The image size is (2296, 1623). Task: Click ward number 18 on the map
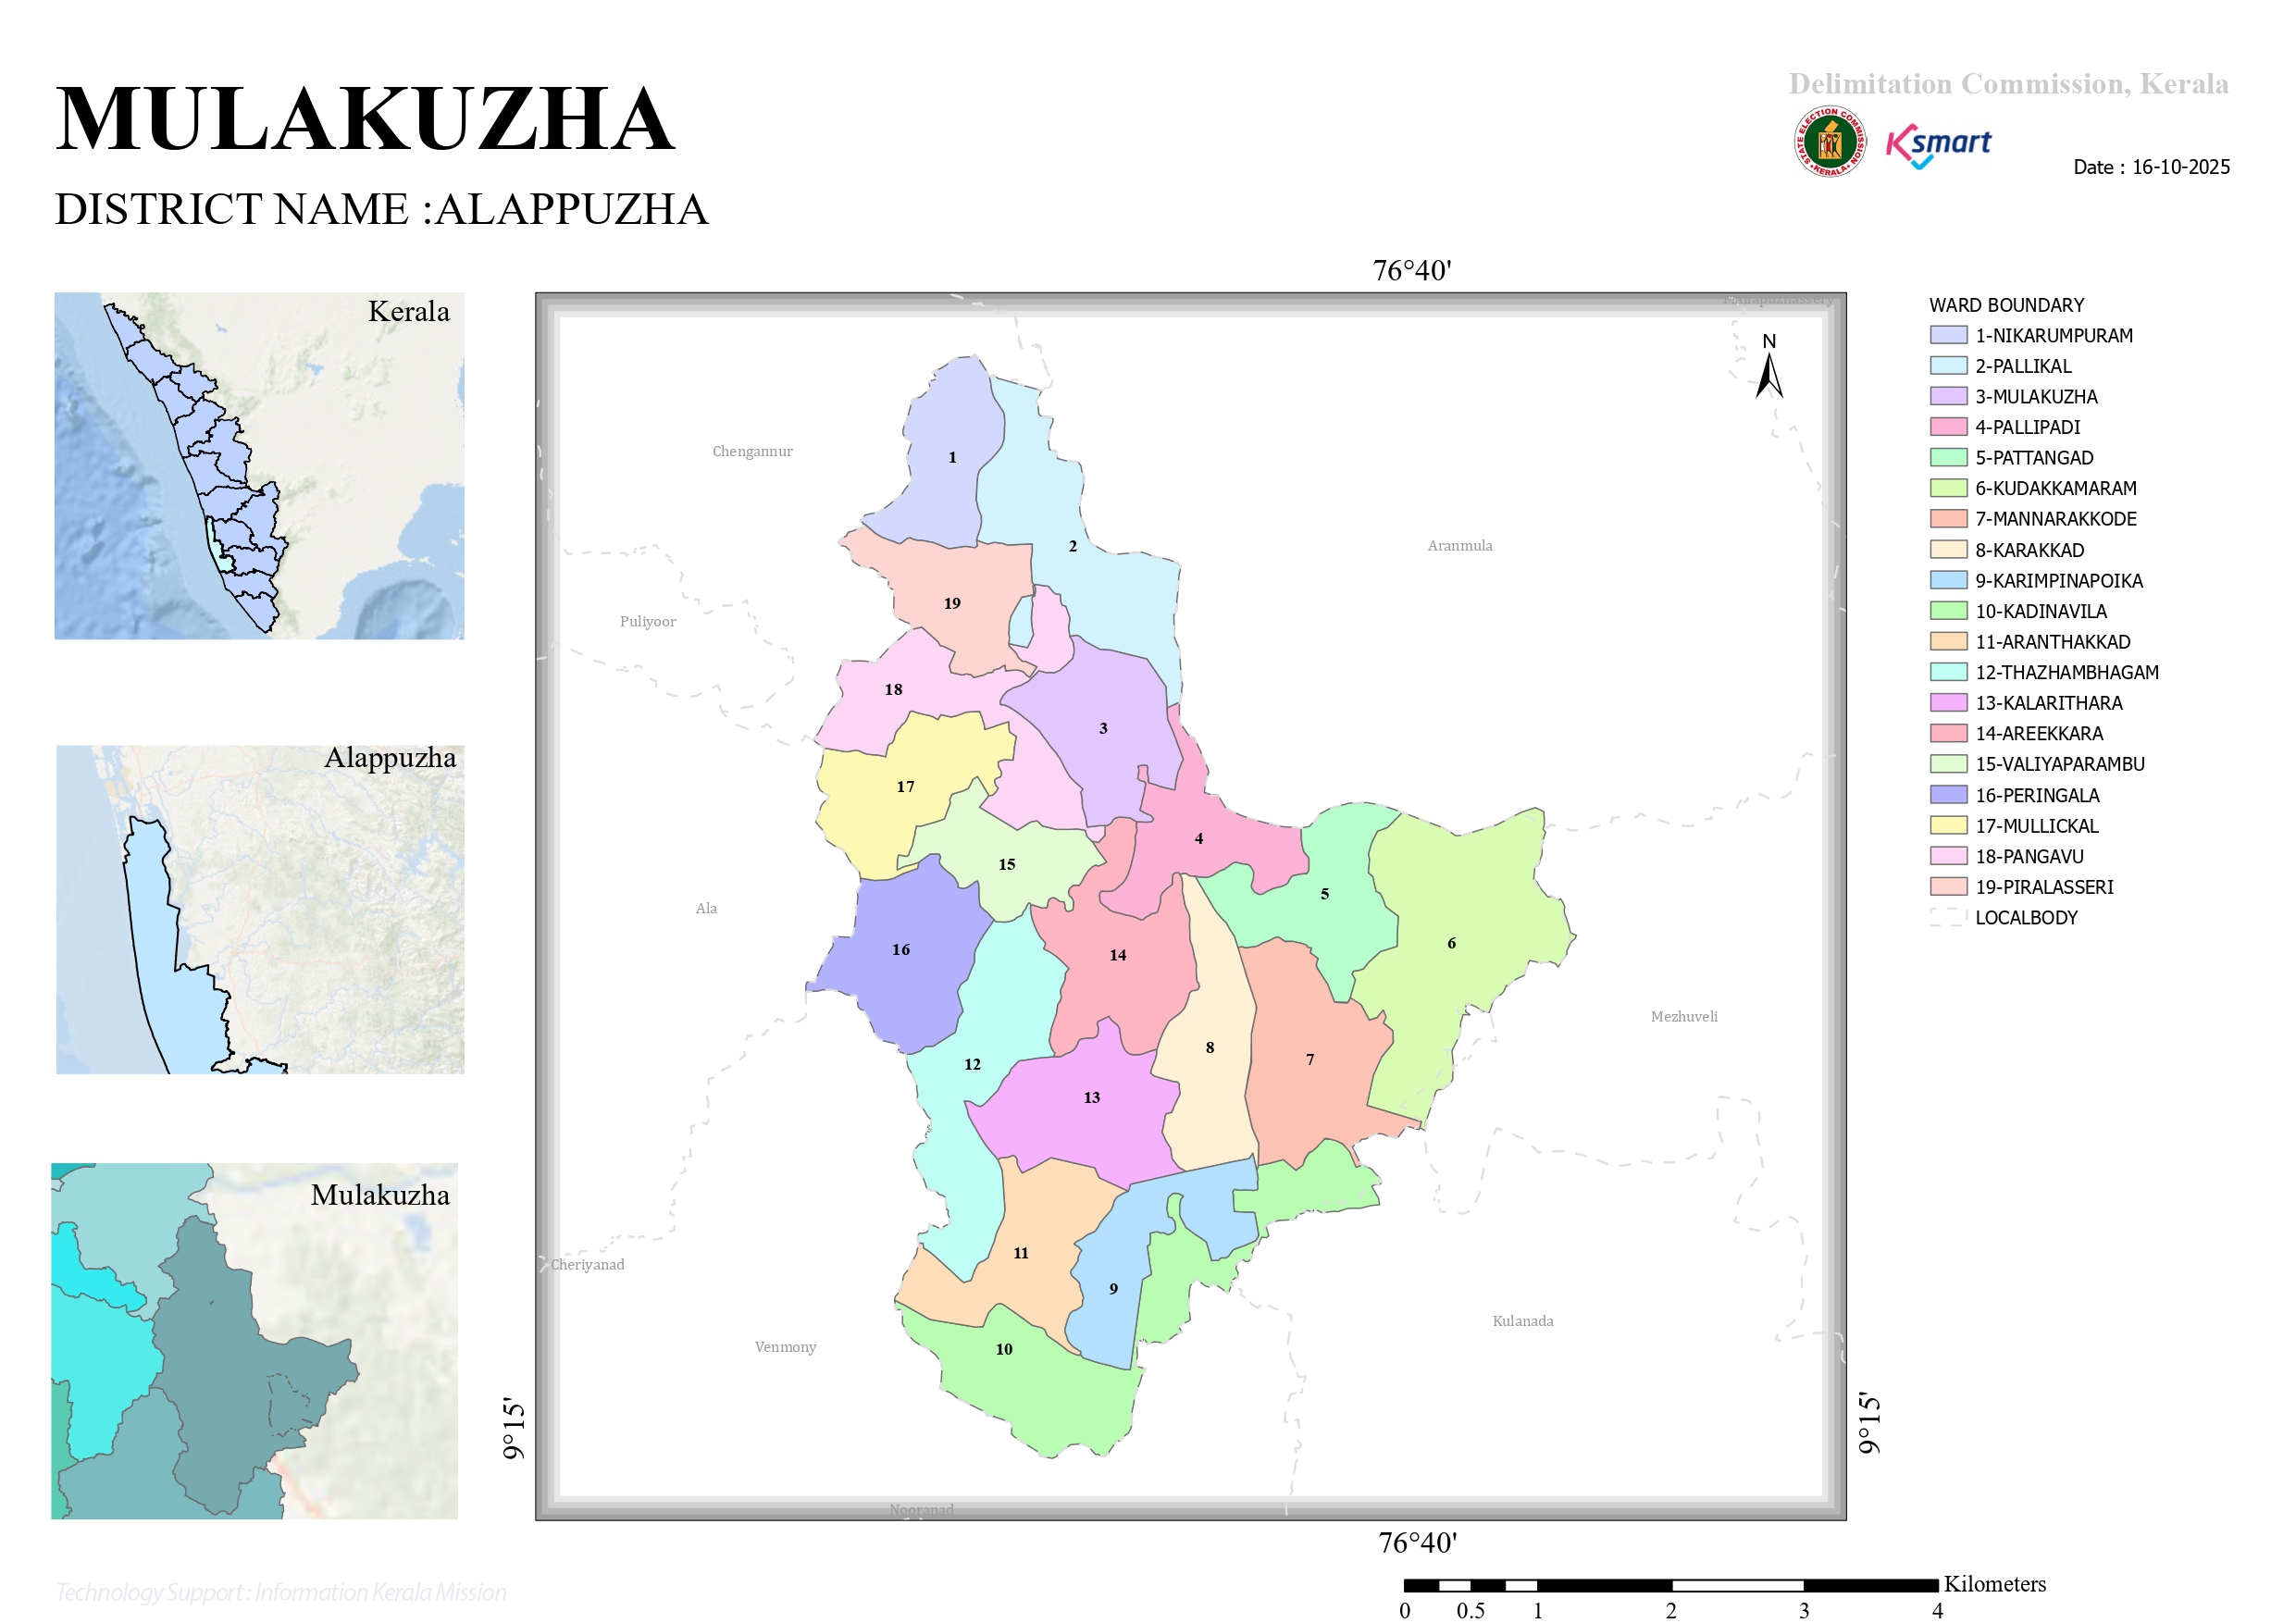tap(893, 689)
